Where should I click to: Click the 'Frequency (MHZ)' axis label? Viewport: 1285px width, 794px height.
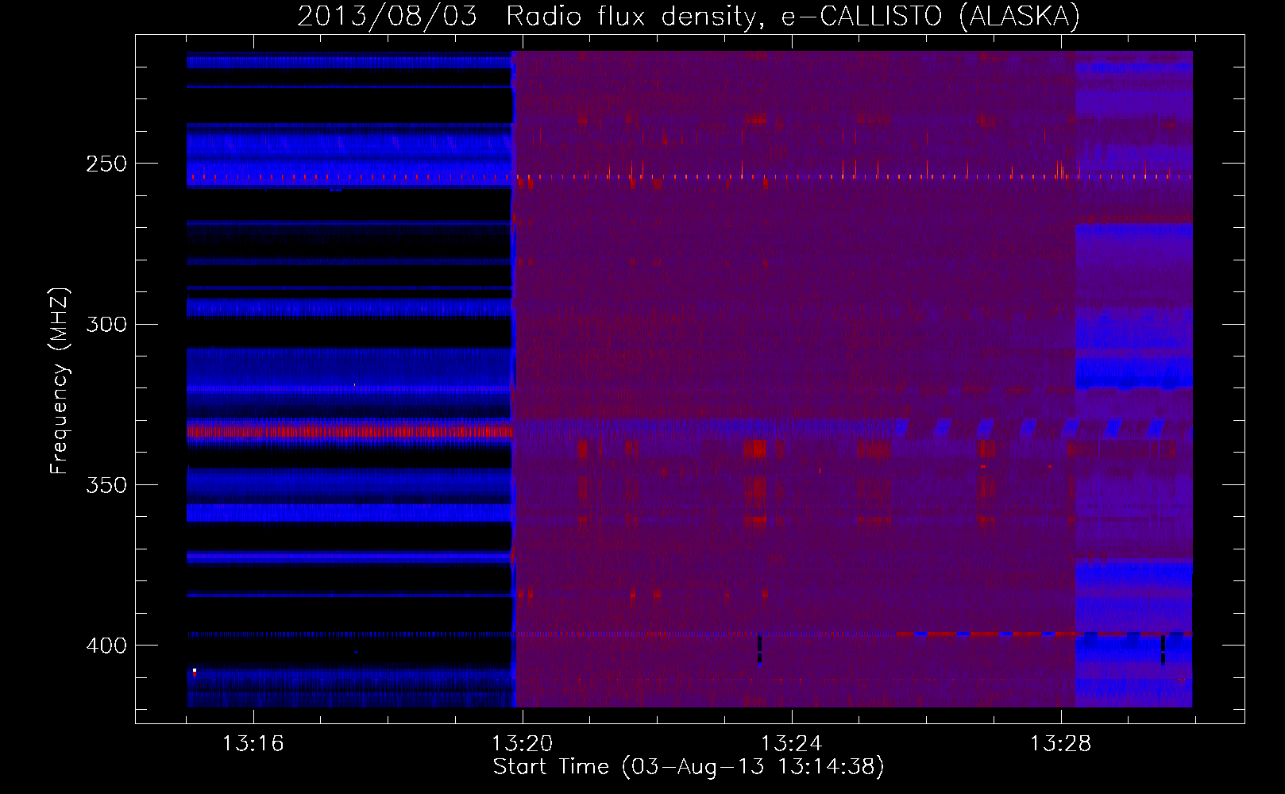point(60,381)
